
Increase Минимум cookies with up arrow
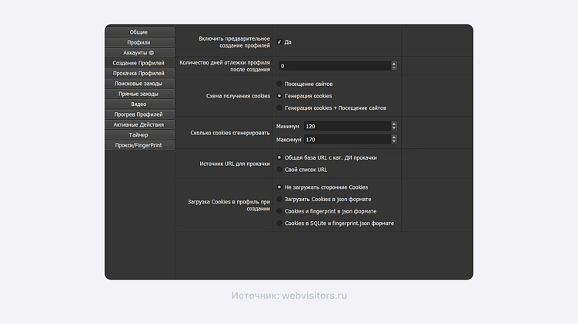pos(394,124)
